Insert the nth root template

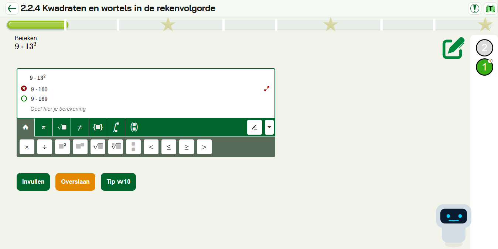click(x=116, y=147)
